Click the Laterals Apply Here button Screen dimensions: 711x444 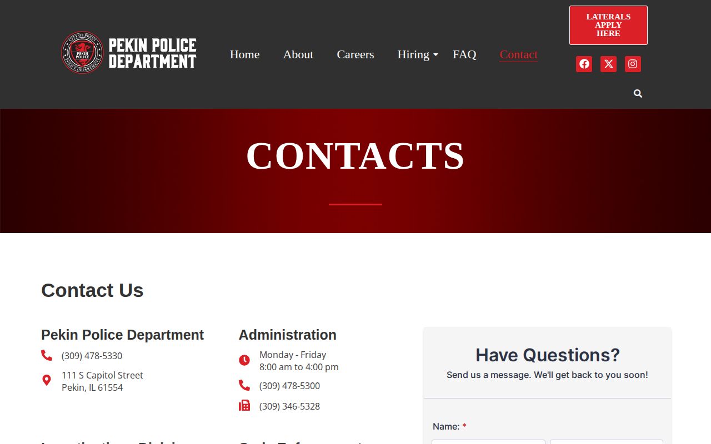click(x=608, y=25)
